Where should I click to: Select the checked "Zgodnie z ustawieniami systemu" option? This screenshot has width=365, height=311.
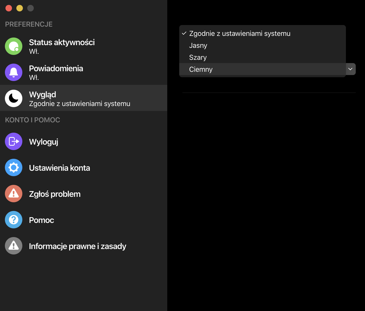(240, 33)
